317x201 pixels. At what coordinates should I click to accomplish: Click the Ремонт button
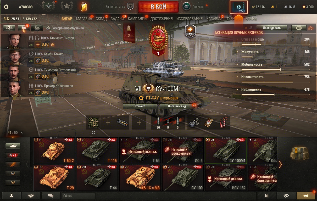pos(140,106)
